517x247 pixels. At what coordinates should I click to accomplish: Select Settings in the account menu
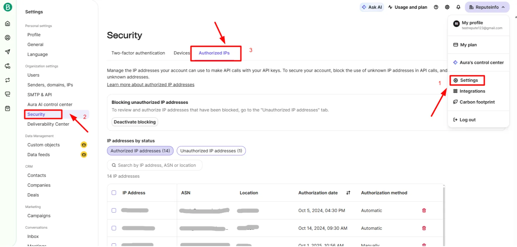469,80
